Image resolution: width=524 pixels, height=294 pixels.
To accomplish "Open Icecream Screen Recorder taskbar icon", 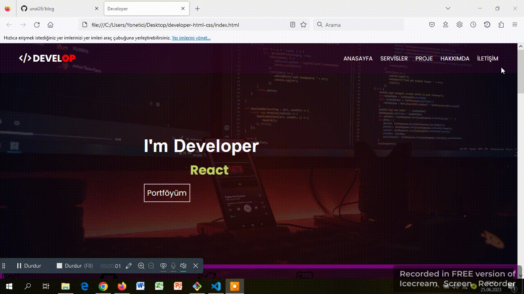I will (x=234, y=286).
